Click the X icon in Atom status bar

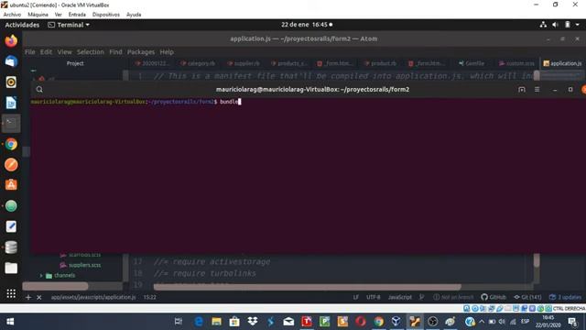pos(38,297)
